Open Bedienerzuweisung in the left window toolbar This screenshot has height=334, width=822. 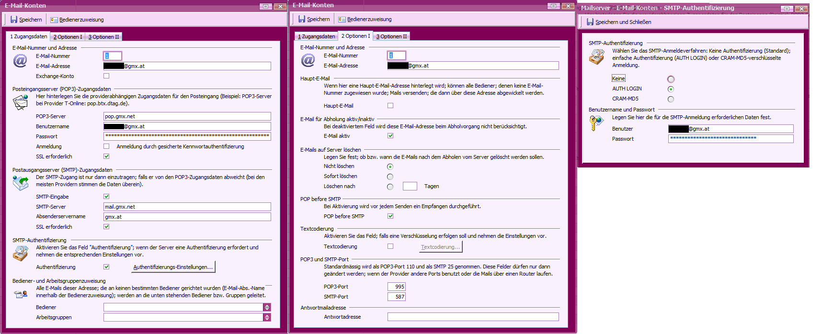tap(77, 20)
